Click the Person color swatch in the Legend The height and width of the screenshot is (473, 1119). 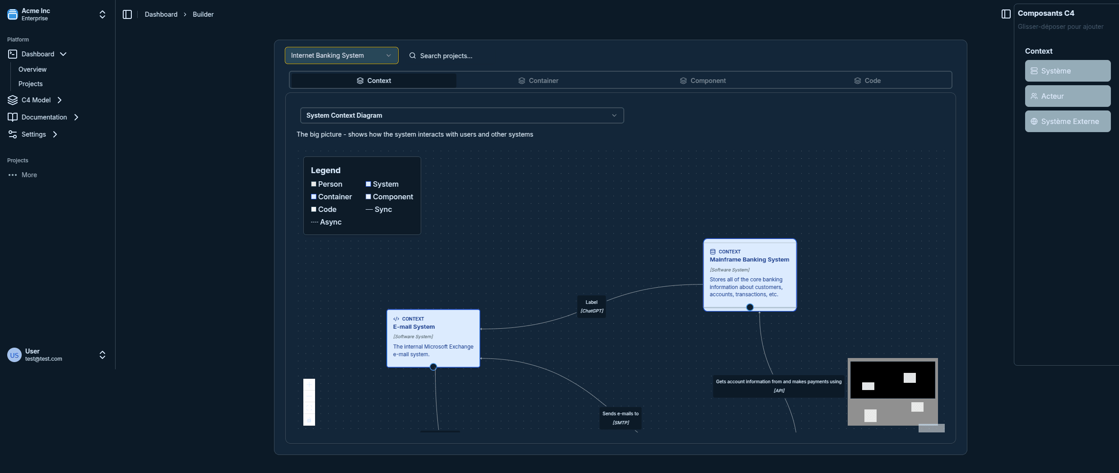(x=313, y=184)
